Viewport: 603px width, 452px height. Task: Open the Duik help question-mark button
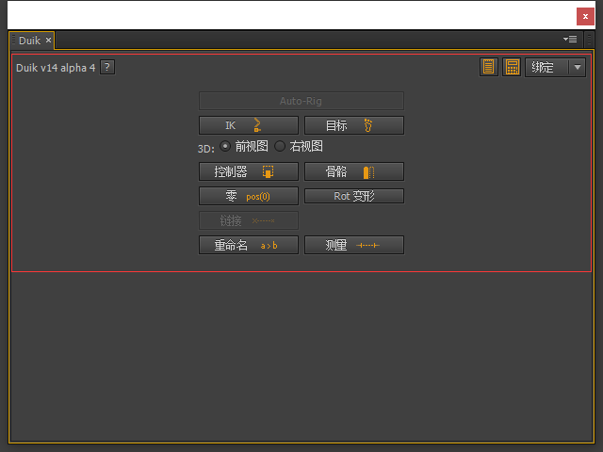107,67
